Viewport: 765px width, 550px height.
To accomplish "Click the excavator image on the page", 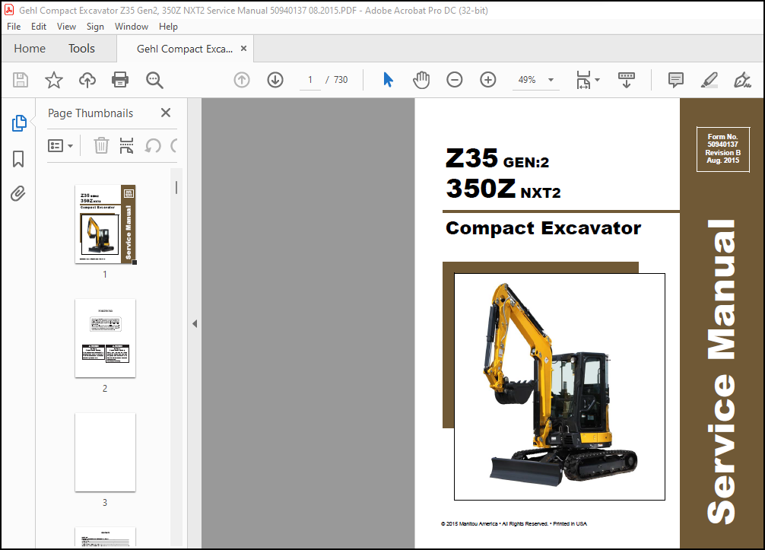I will [x=560, y=386].
